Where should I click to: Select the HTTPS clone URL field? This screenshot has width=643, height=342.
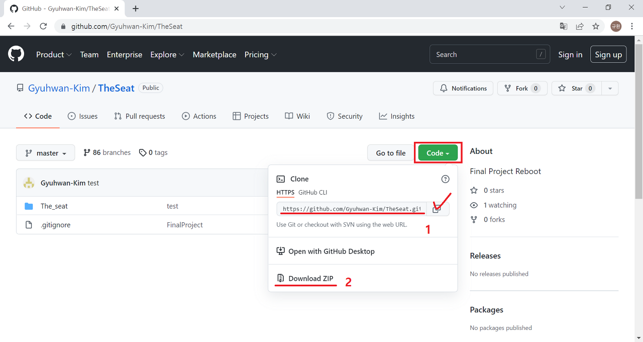tap(352, 209)
